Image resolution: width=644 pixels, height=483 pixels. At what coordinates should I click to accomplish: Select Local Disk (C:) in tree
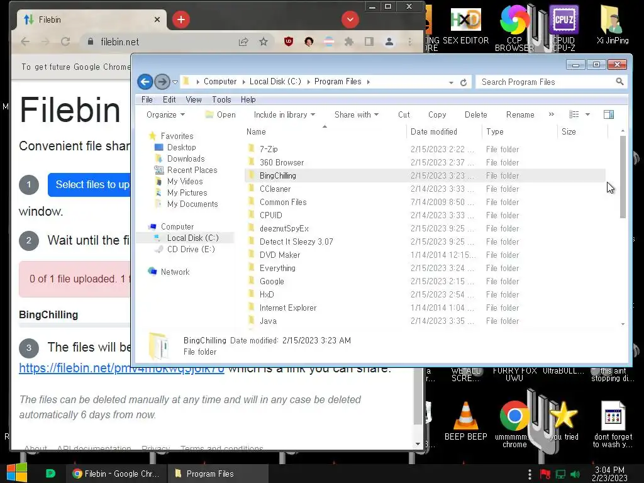[x=187, y=238]
